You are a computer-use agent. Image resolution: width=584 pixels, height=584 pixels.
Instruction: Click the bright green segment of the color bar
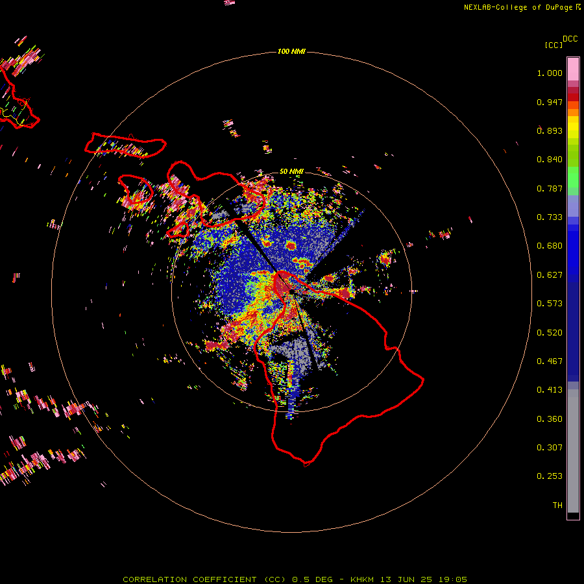[573, 177]
